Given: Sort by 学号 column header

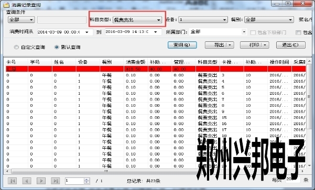Looking at the screenshot, I should pyautogui.click(x=40, y=62).
